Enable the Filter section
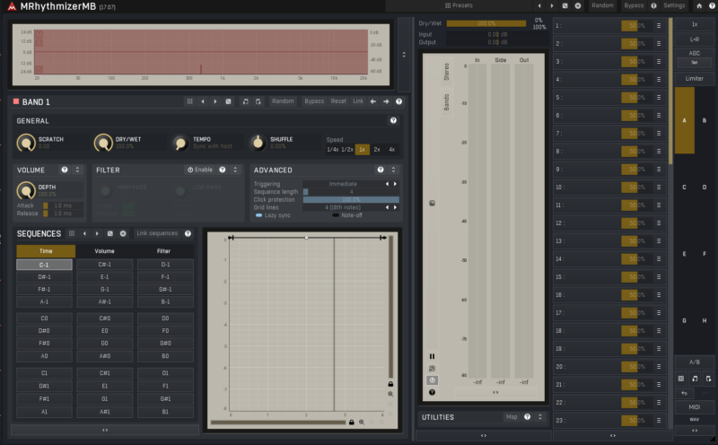The image size is (718, 445). [201, 170]
